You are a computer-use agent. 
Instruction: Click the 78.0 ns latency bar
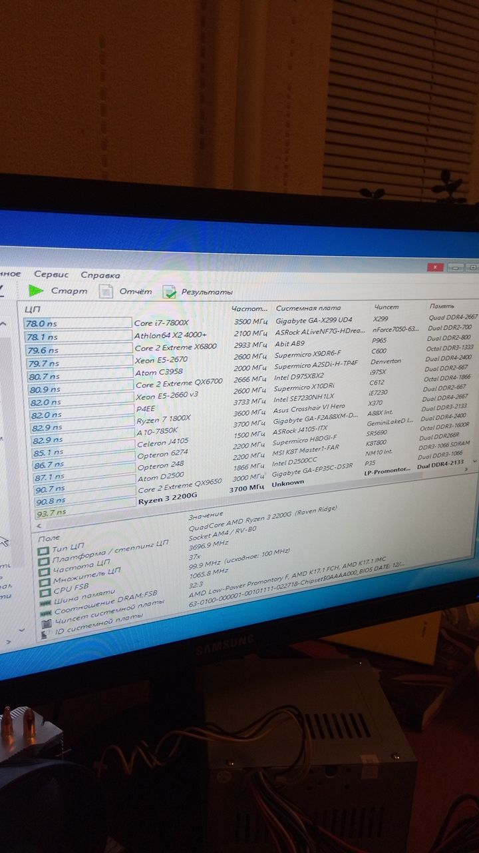[x=78, y=323]
